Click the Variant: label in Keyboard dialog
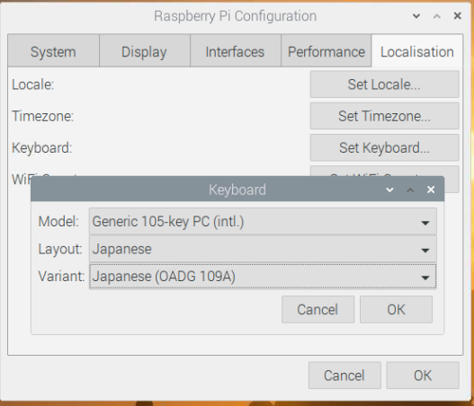Viewport: 474px width, 406px height. pos(61,276)
